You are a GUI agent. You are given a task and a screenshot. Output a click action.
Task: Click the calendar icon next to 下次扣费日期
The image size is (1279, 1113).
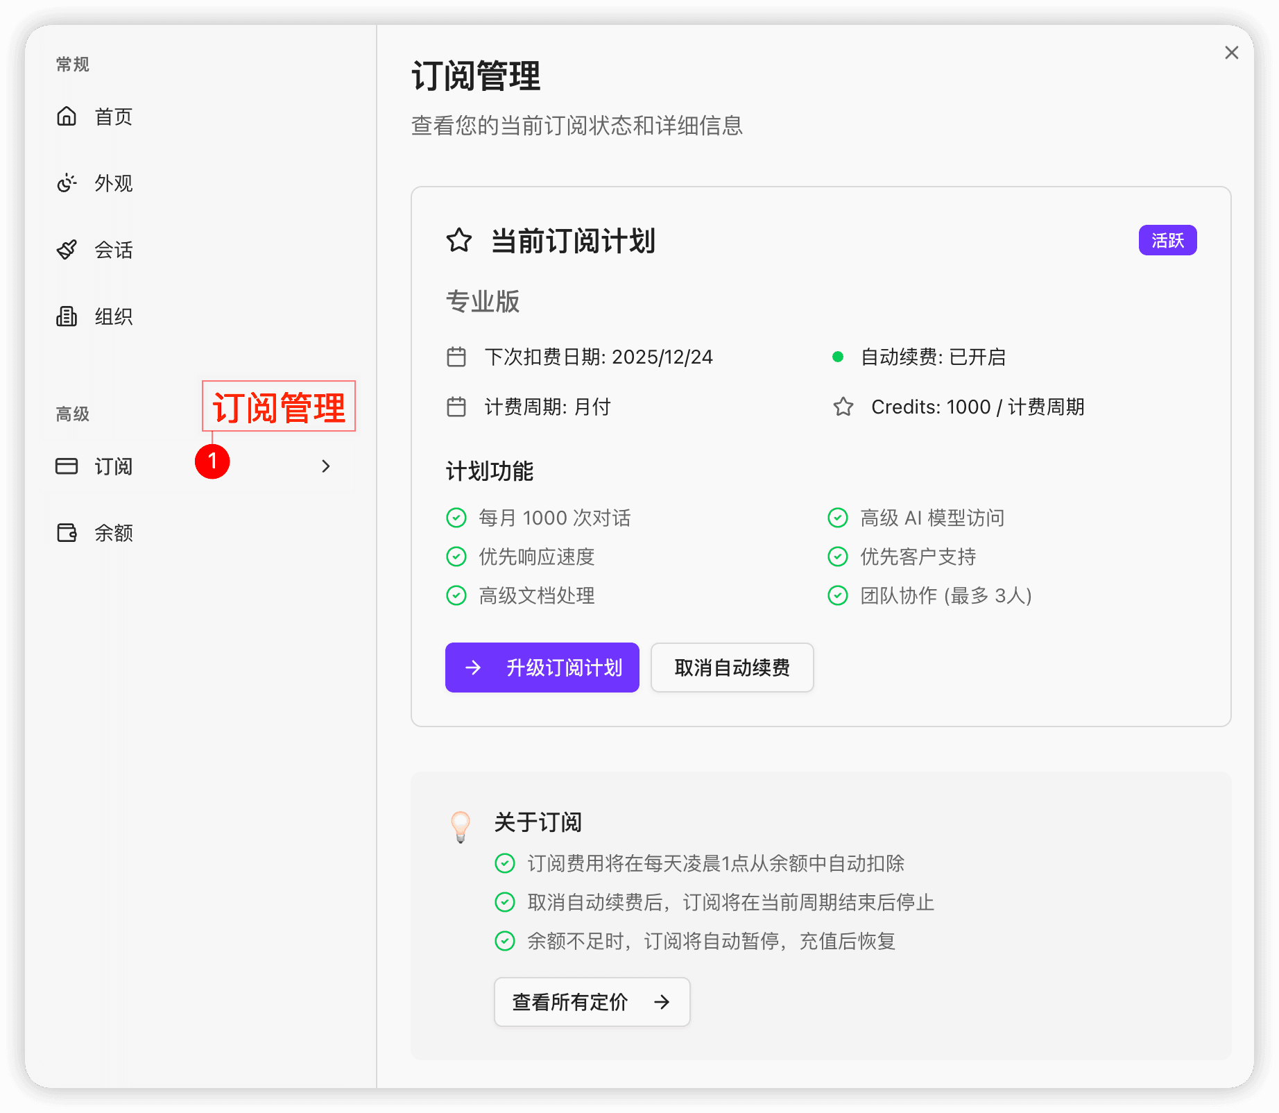click(x=456, y=357)
